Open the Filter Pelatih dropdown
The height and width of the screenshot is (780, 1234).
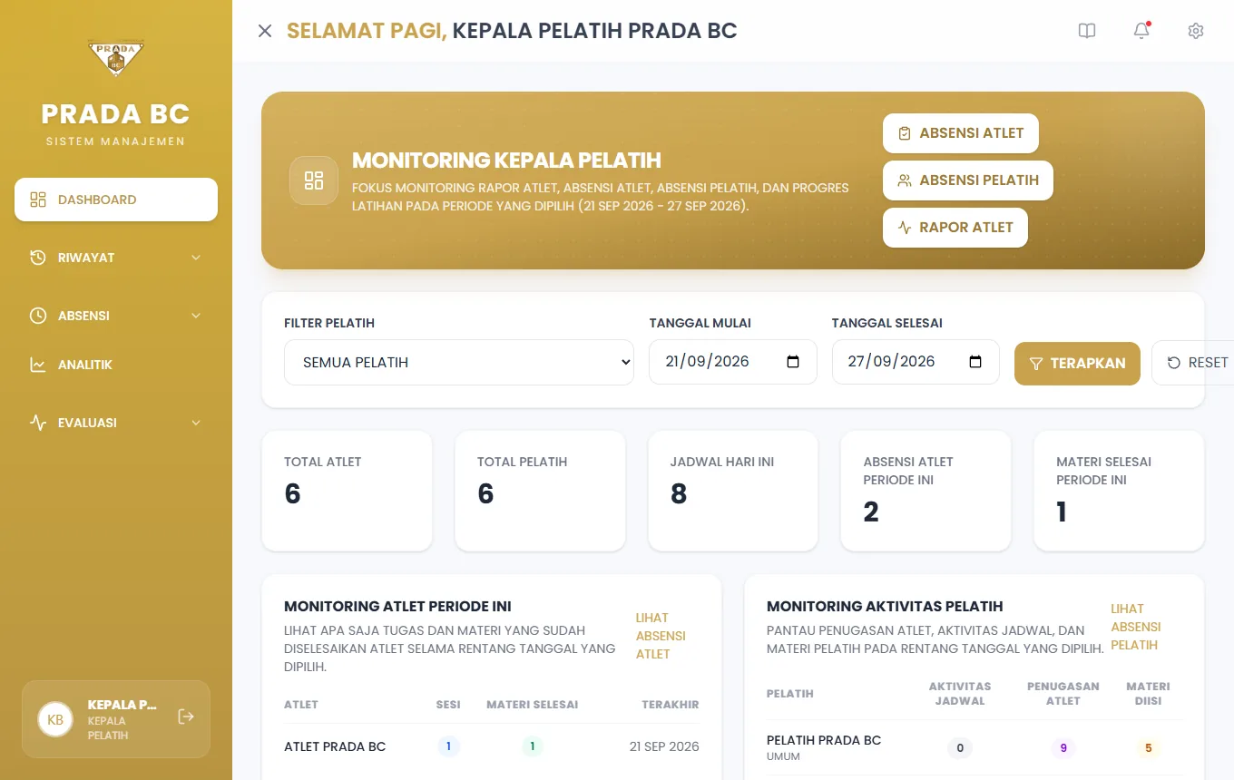point(459,362)
